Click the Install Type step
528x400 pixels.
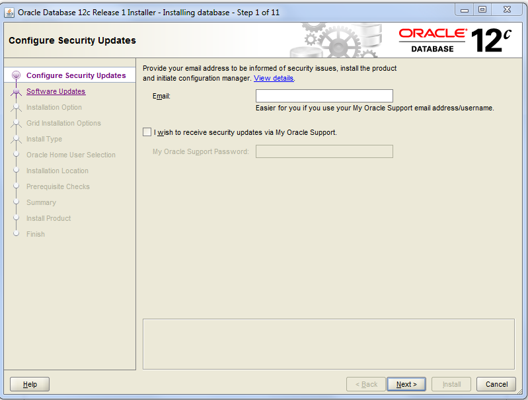pos(44,139)
